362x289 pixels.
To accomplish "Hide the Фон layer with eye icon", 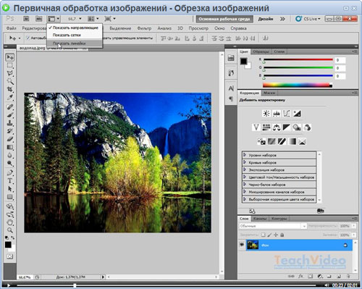I will coord(242,245).
